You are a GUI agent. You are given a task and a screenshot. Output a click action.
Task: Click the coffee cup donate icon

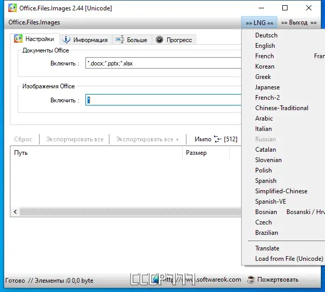pos(251,280)
